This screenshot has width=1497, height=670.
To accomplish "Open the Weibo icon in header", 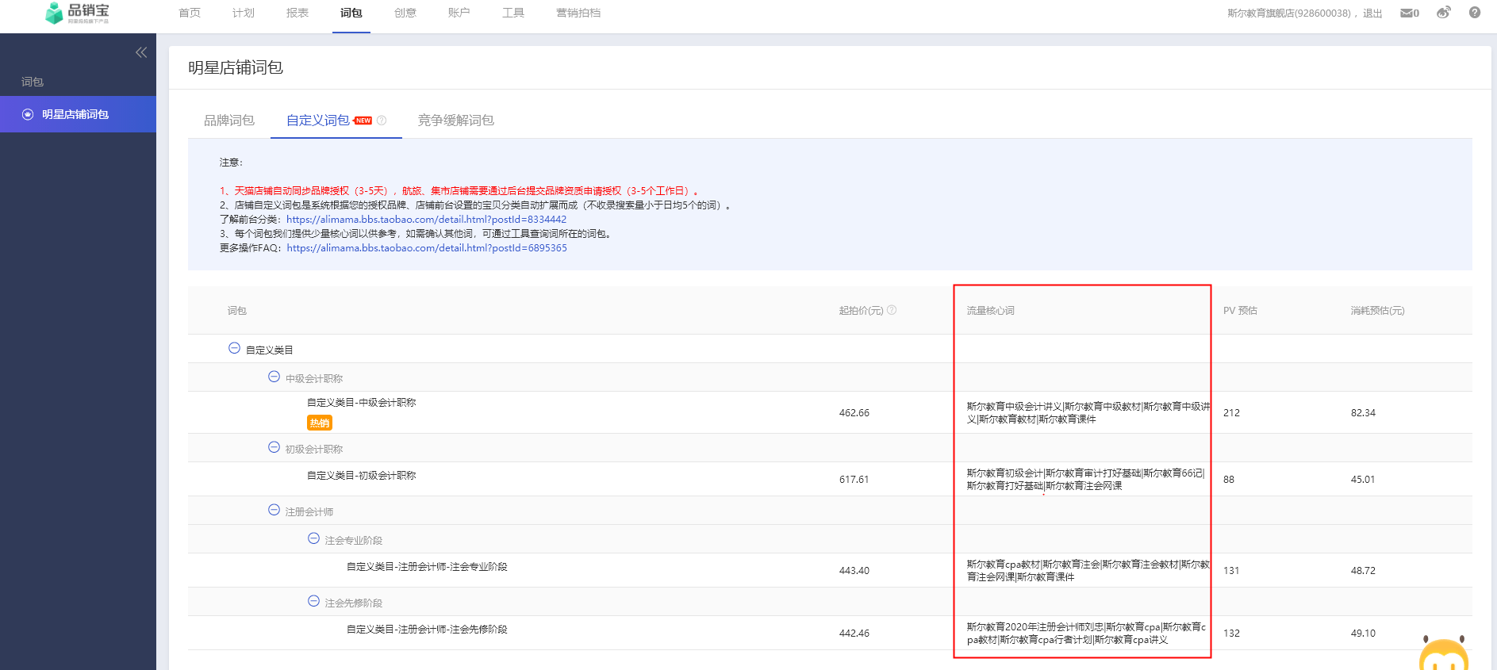I will pos(1444,13).
